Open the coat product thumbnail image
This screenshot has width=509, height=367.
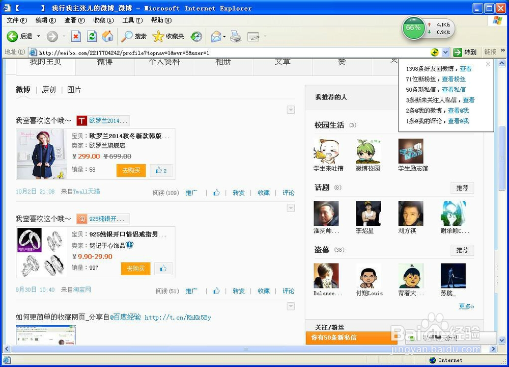[42, 154]
